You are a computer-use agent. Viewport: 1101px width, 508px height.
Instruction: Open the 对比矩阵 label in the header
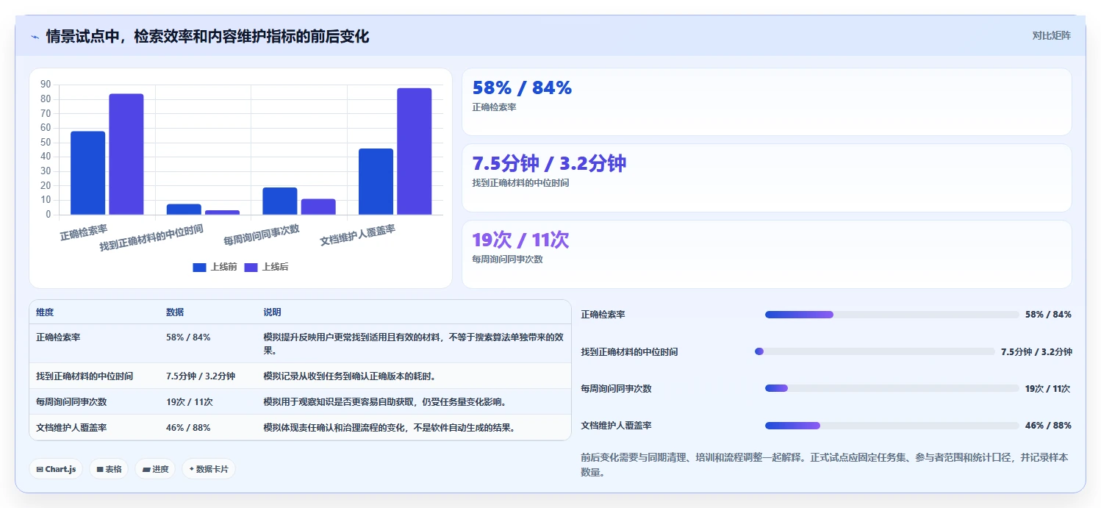click(1052, 35)
